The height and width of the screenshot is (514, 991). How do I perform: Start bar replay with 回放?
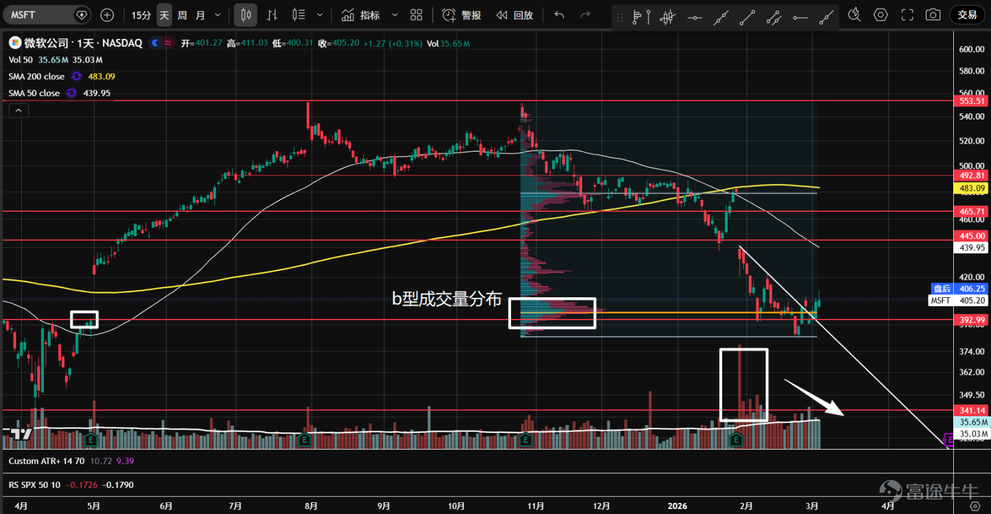(515, 15)
